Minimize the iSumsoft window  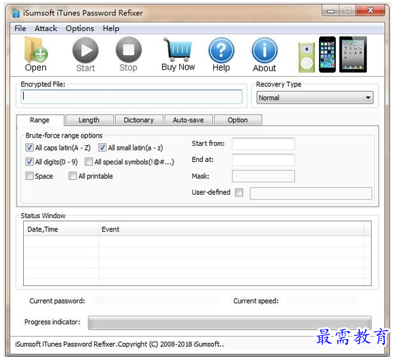point(331,11)
